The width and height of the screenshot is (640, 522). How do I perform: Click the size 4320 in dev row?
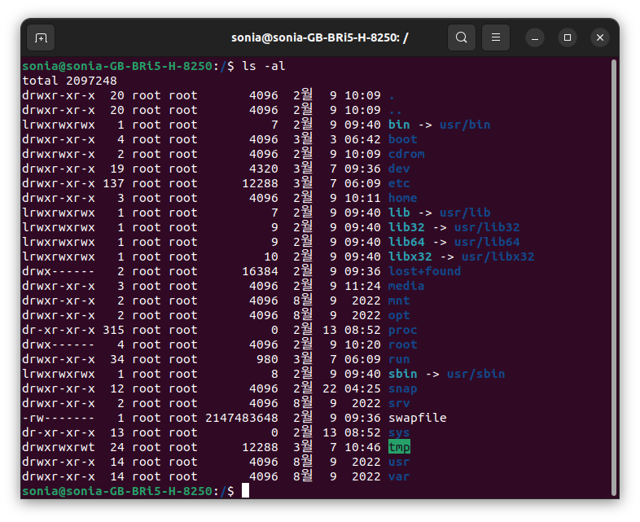[264, 169]
